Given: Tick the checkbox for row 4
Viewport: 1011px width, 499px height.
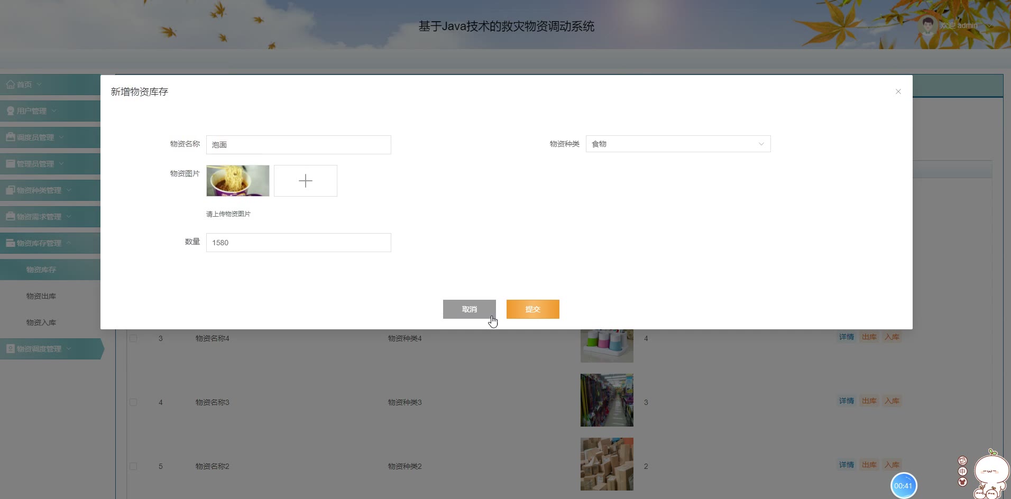Looking at the screenshot, I should coord(133,402).
